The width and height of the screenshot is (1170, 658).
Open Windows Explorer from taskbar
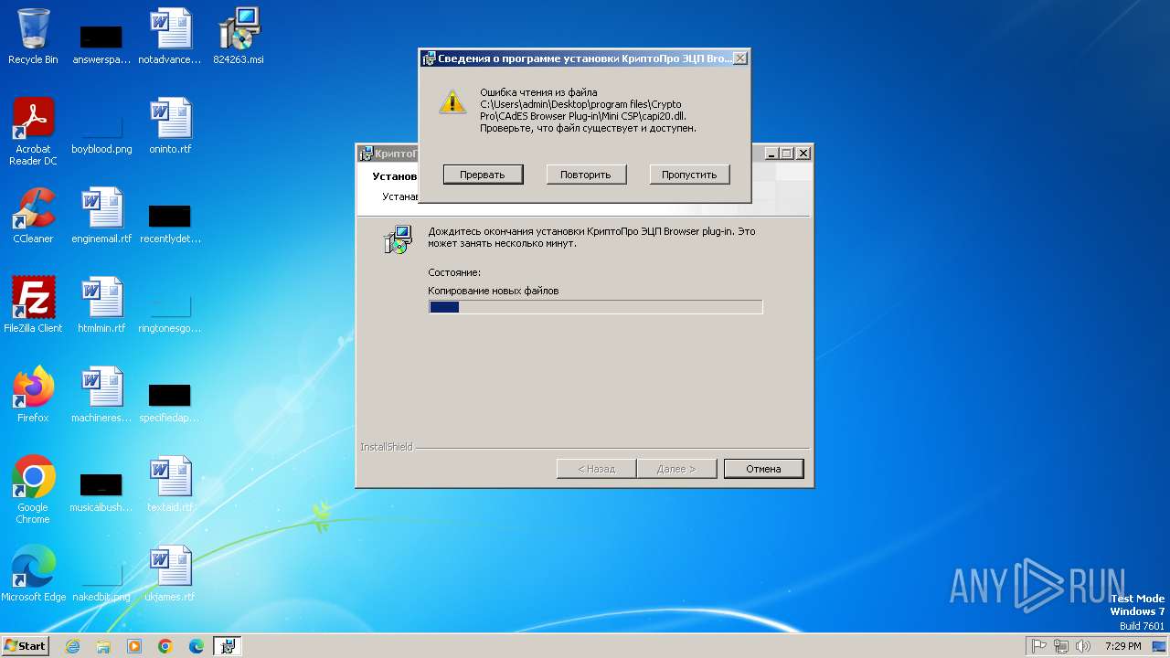pos(103,646)
